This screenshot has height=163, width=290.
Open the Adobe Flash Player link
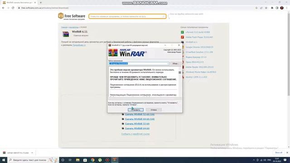[199, 37]
